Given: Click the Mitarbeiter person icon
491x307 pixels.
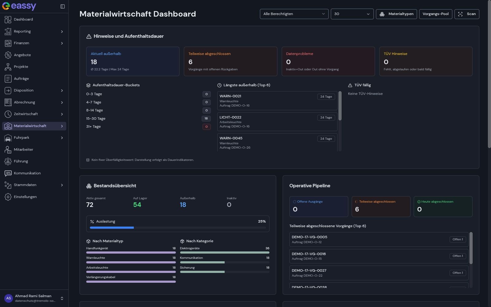Looking at the screenshot, I should 8,150.
